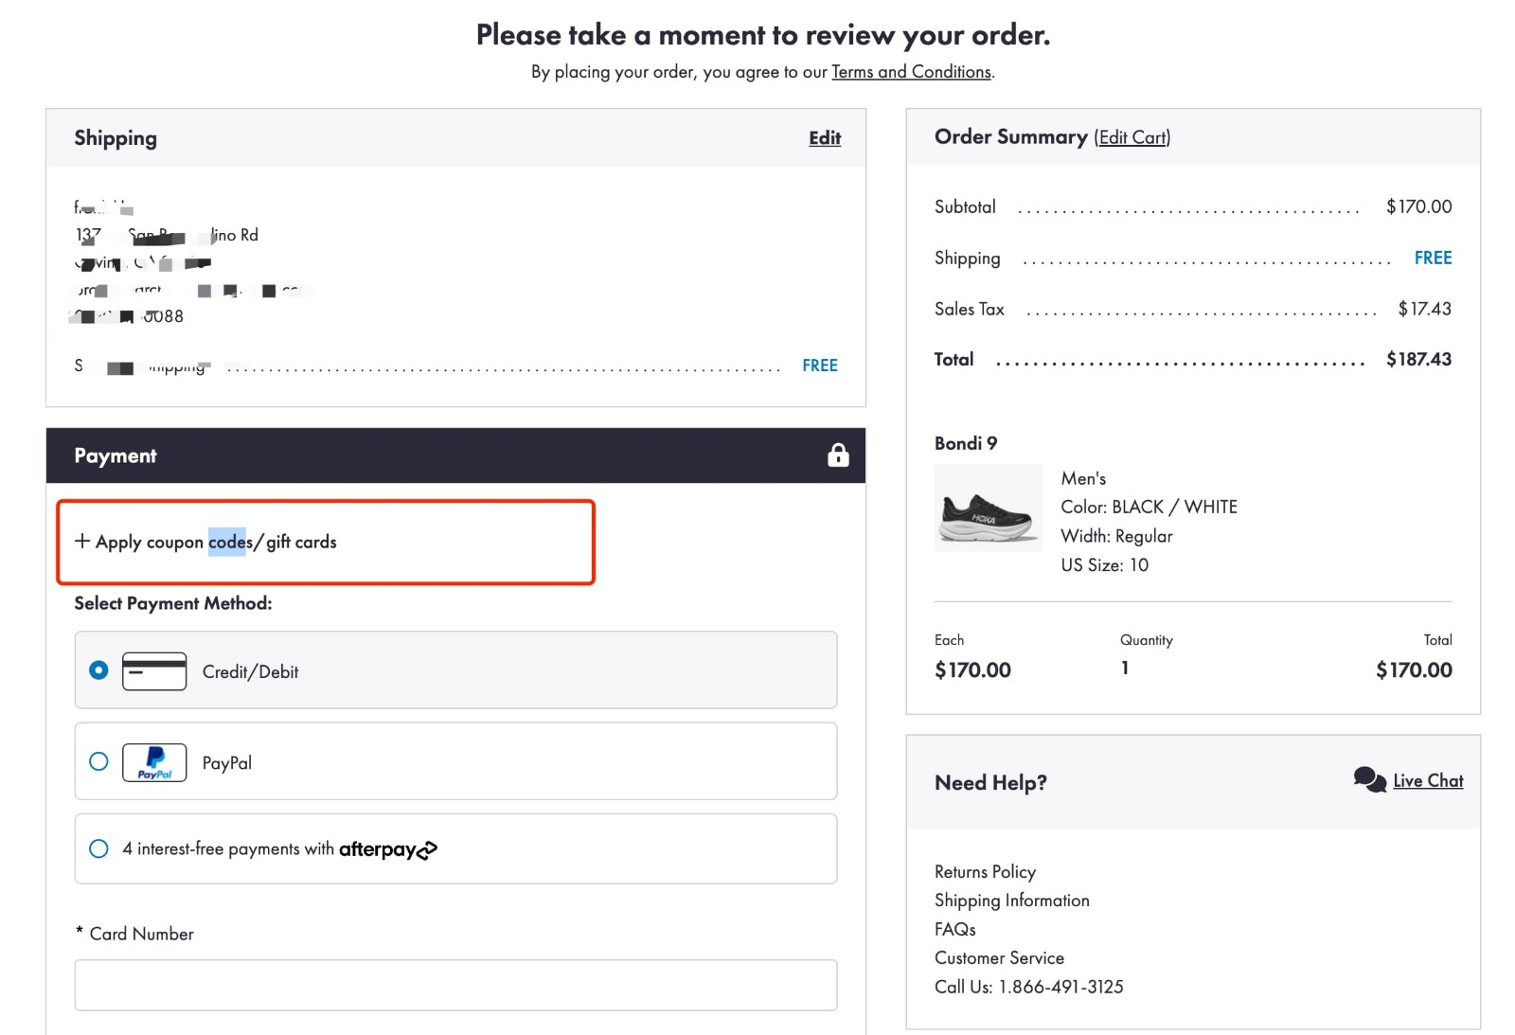Click inside the Card Number field
The width and height of the screenshot is (1515, 1035).
[x=454, y=985]
